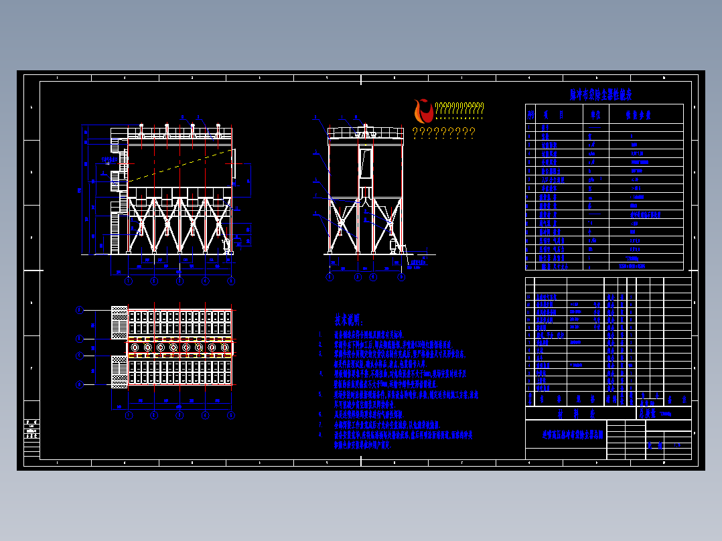This screenshot has height=541, width=722.
Task: Click the '总质量' label in title block
Action: (x=647, y=414)
